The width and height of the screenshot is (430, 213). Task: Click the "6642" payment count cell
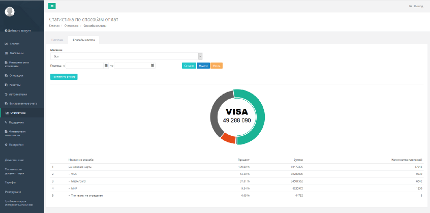pos(419,181)
